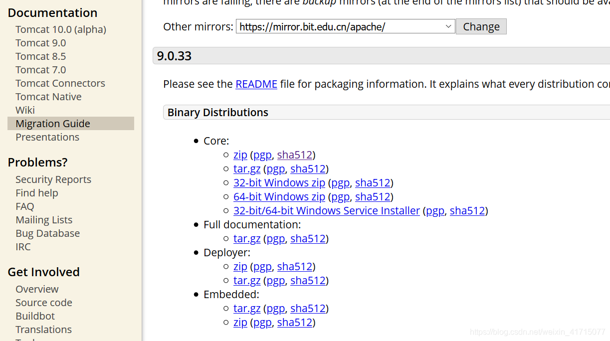Open pgp link for Deployer zip
The image size is (610, 341).
pos(263,267)
